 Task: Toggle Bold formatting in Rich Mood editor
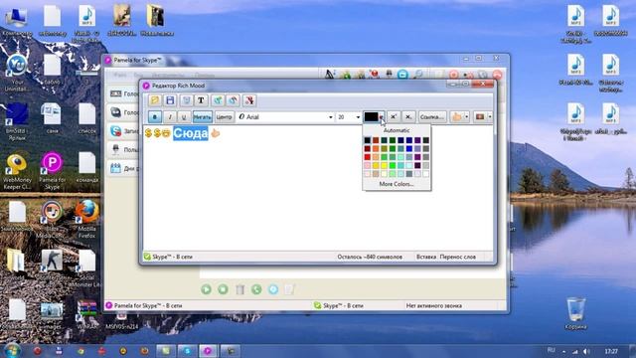[x=155, y=117]
